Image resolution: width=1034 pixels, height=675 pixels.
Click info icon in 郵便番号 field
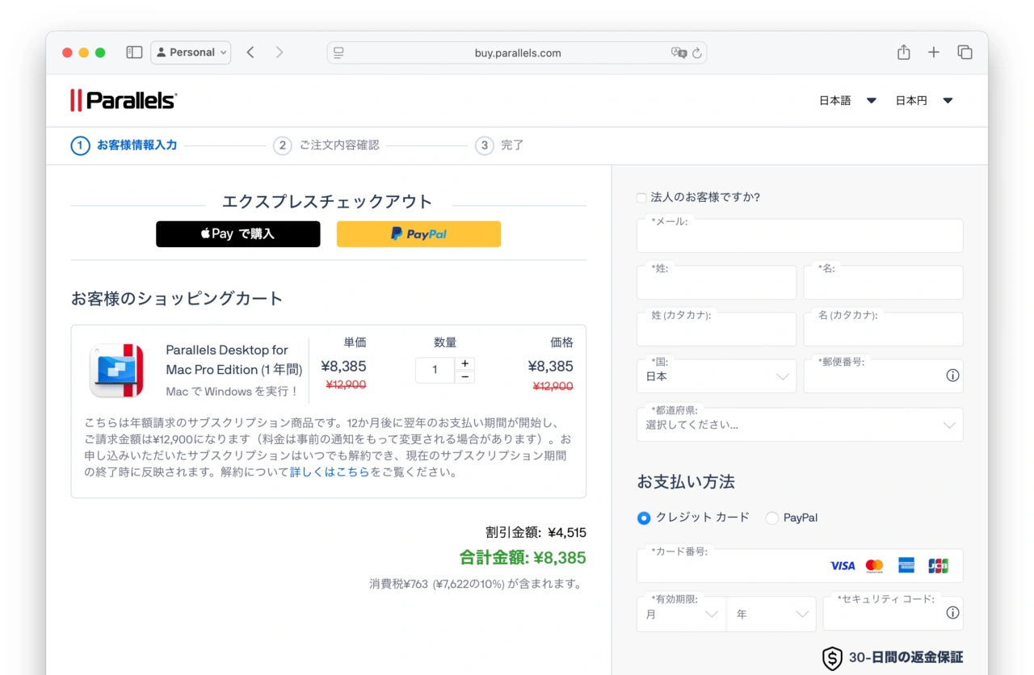[952, 375]
